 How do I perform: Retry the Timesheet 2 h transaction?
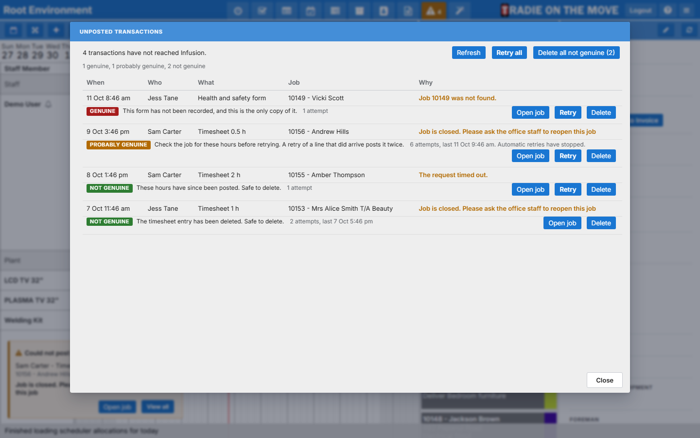[x=568, y=189]
